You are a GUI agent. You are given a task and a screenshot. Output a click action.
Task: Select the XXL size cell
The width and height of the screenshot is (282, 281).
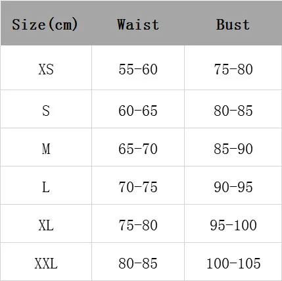[46, 263]
